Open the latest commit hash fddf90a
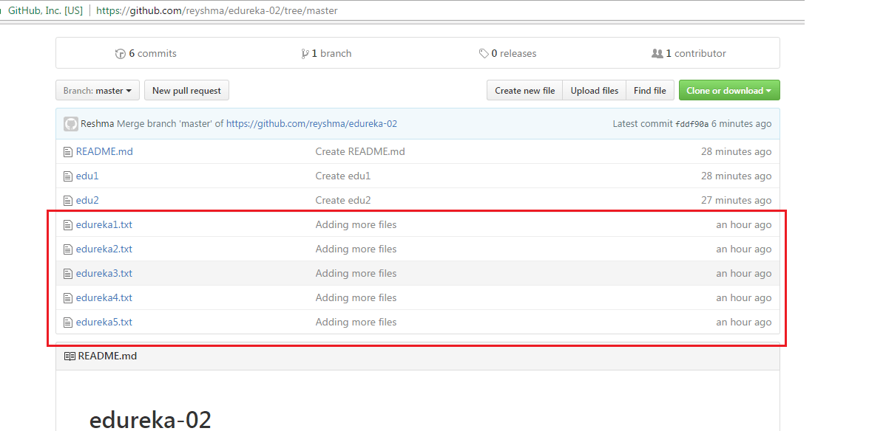 click(692, 124)
